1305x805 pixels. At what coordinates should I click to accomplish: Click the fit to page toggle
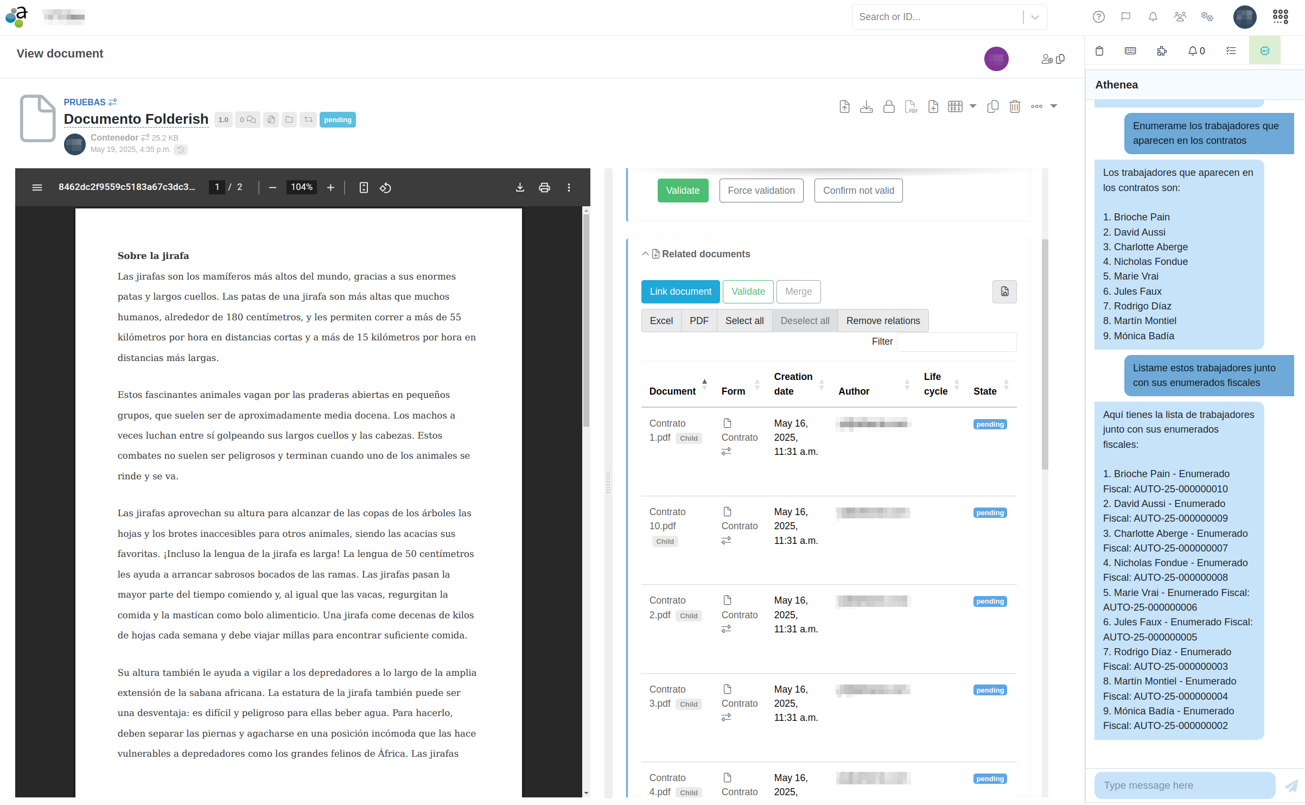pos(364,188)
